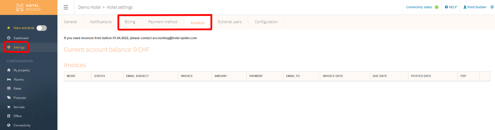Viewport: 495px width, 130px height.
Task: Switch to the Payment method tab
Action: click(163, 22)
